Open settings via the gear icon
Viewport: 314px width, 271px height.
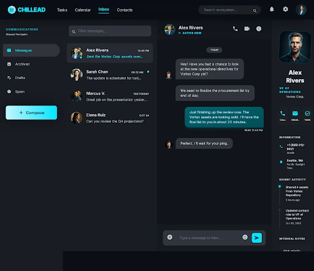(285, 9)
